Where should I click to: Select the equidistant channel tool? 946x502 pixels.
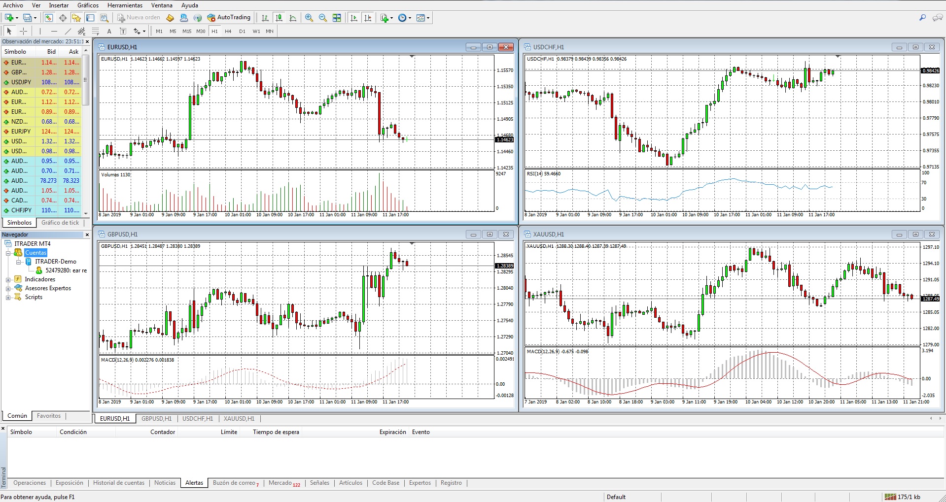click(82, 31)
